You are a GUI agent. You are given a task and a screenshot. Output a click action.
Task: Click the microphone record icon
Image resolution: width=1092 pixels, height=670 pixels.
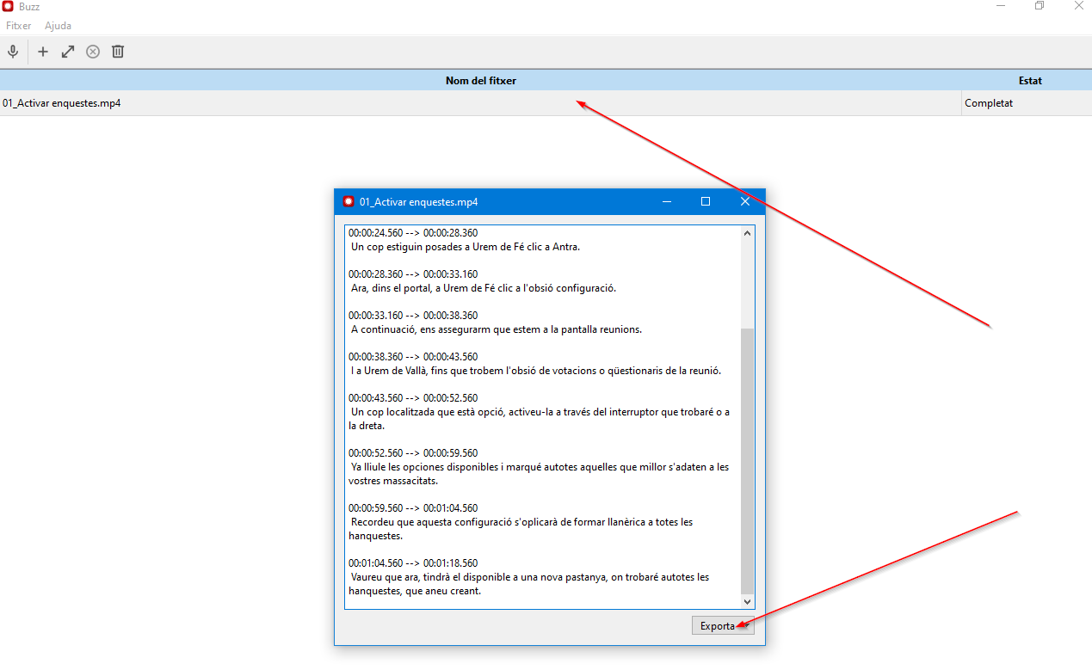(13, 52)
